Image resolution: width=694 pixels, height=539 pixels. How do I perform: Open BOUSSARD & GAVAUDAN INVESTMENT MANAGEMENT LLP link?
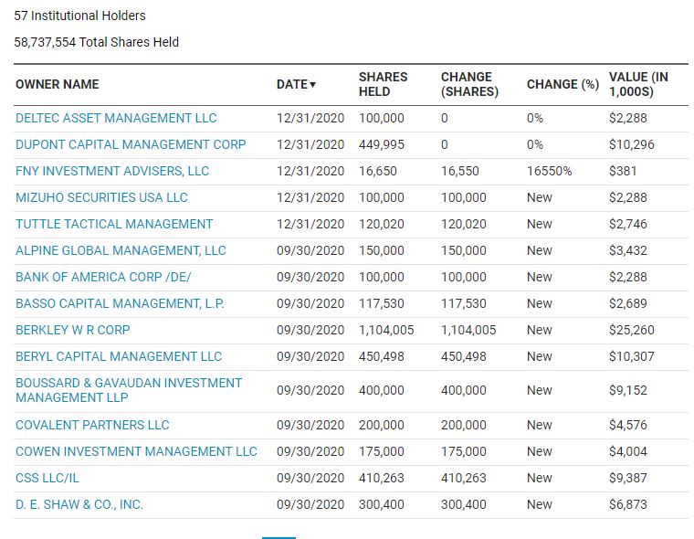[129, 390]
